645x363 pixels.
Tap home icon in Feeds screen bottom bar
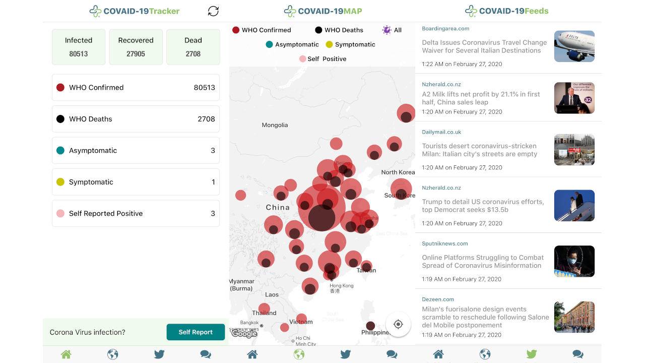438,354
